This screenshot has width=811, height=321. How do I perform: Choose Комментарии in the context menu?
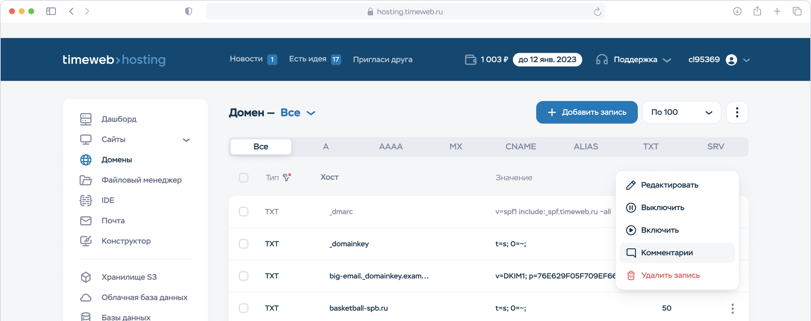click(x=677, y=253)
